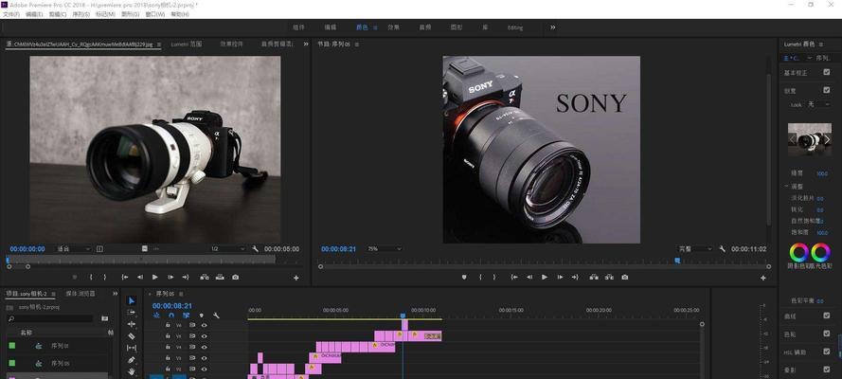Click Lift button in Program monitor
Image resolution: width=842 pixels, height=379 pixels.
pyautogui.click(x=594, y=277)
